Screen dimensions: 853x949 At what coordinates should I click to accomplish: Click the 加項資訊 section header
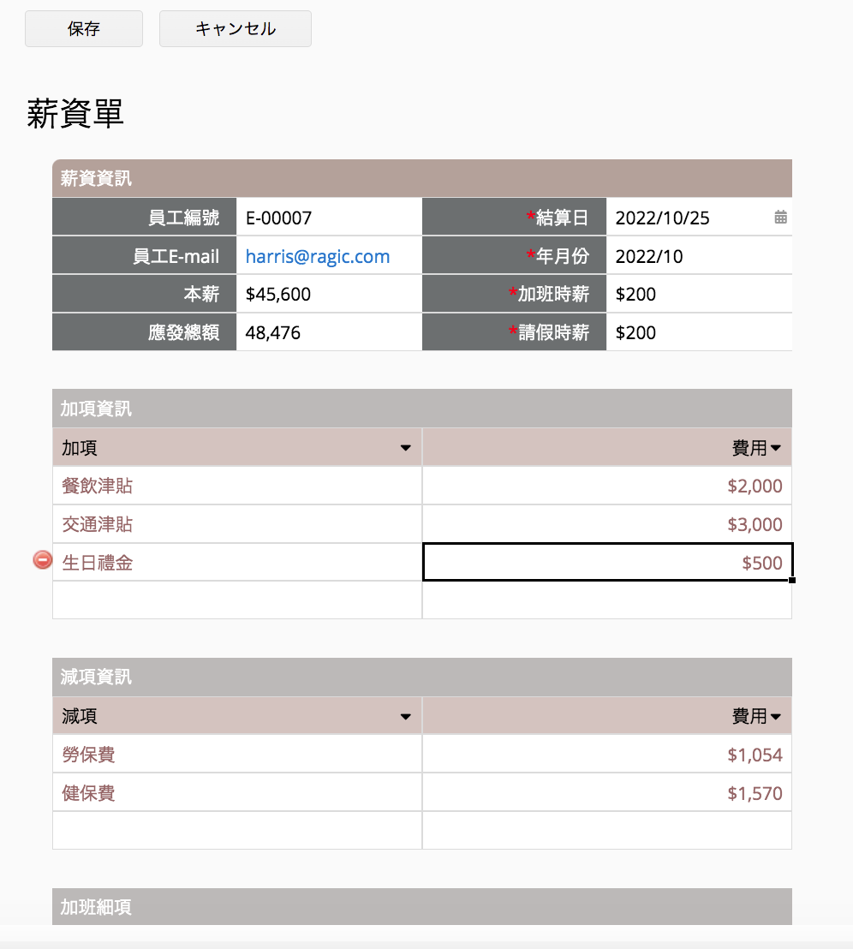point(422,409)
